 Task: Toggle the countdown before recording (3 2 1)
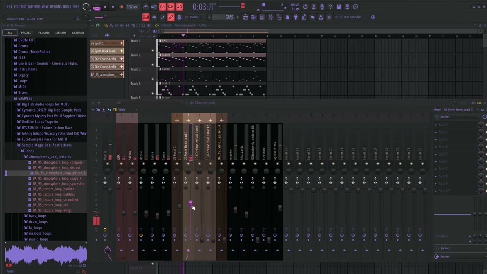point(162,7)
